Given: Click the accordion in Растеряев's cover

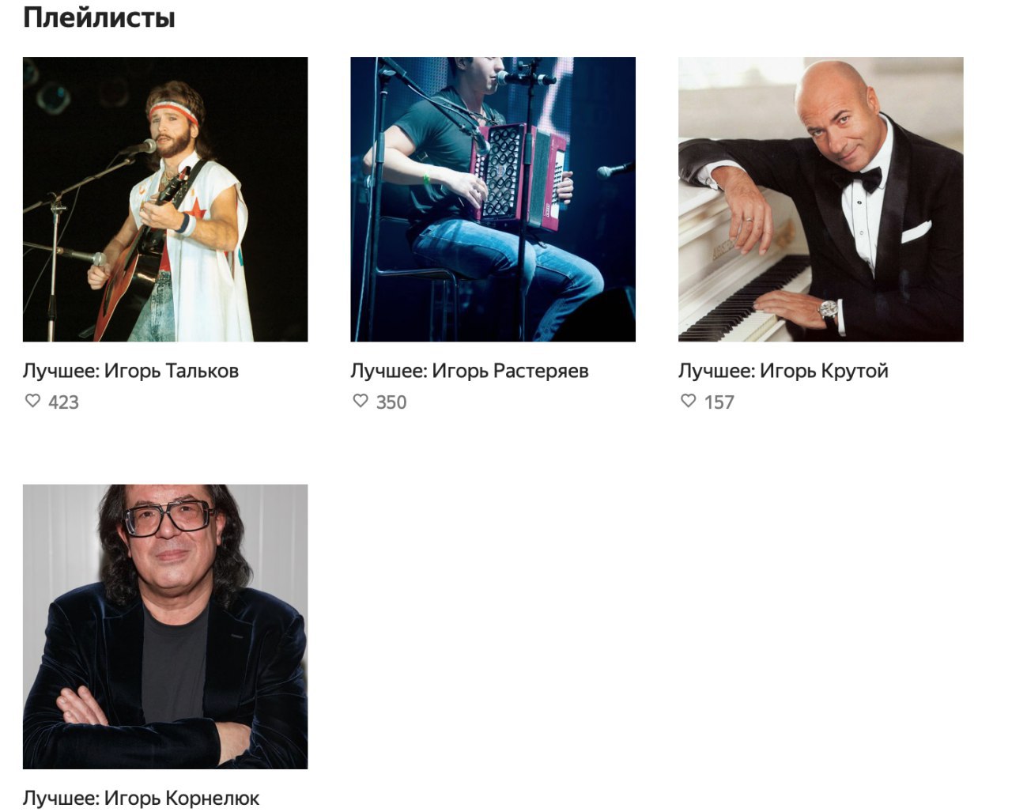Looking at the screenshot, I should [519, 176].
